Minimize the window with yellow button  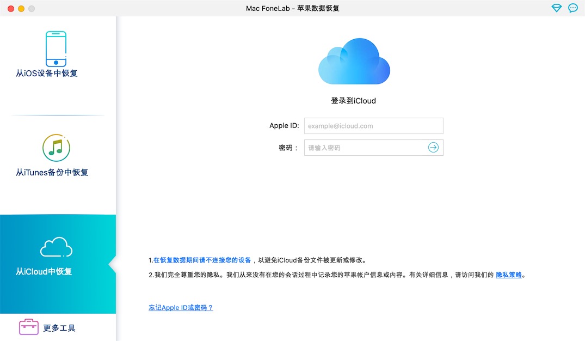click(21, 9)
